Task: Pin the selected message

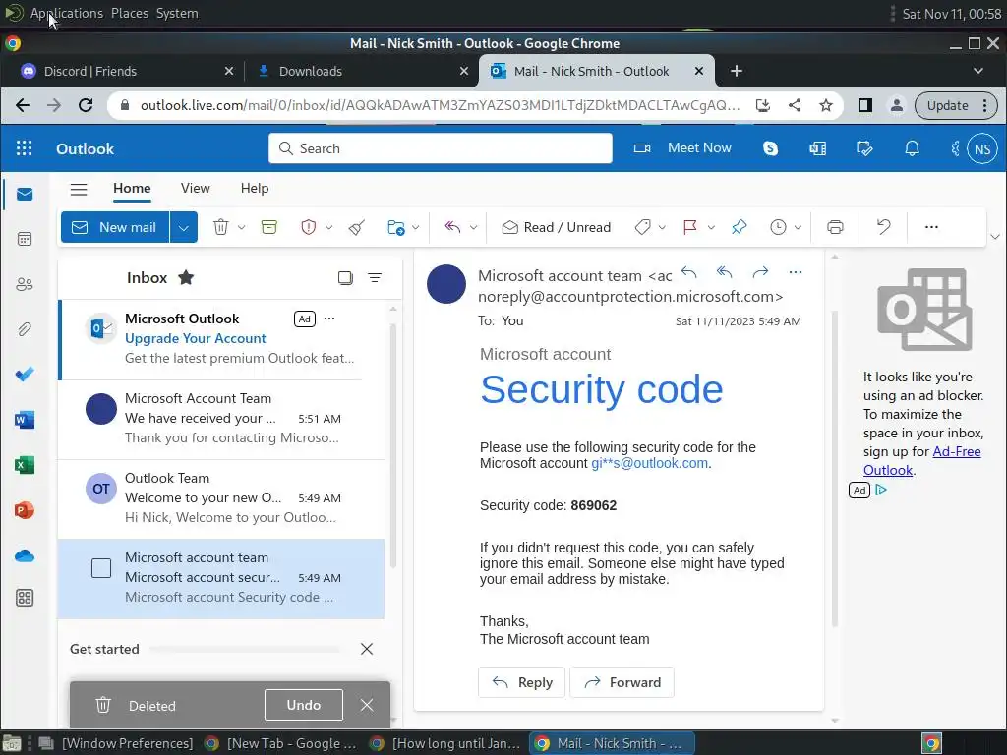Action: [x=740, y=227]
